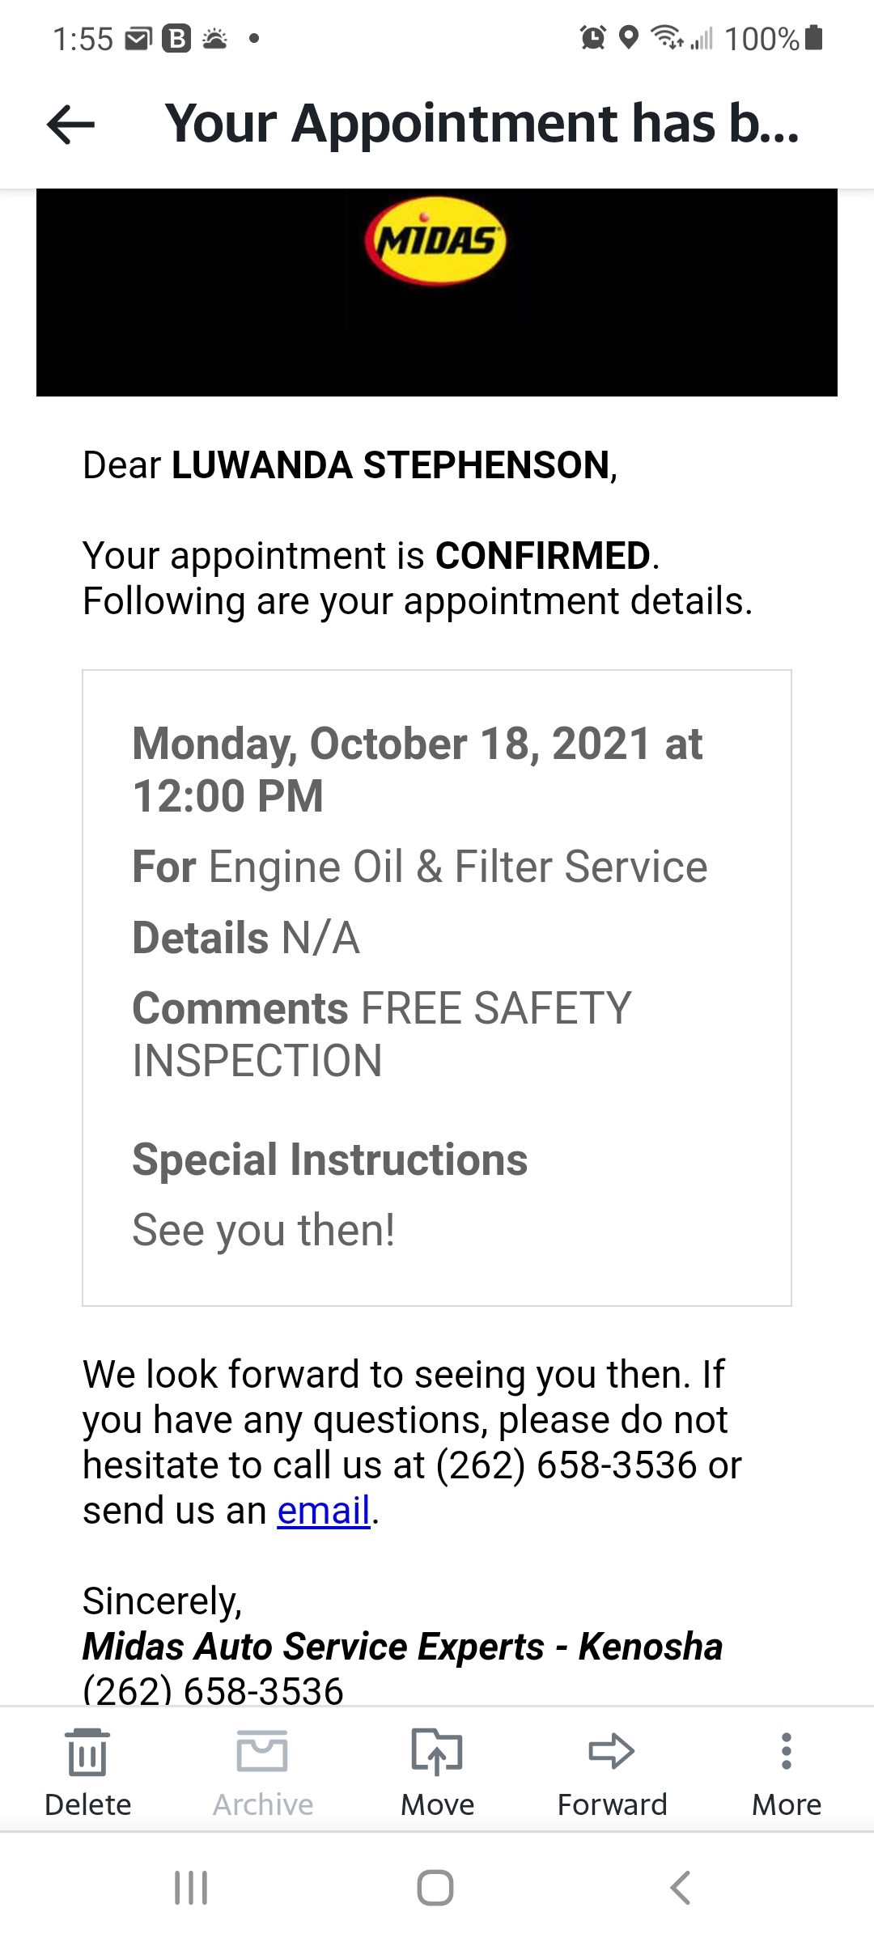The width and height of the screenshot is (874, 1942).
Task: Tap the Wi-Fi icon in status bar
Action: pos(665,38)
